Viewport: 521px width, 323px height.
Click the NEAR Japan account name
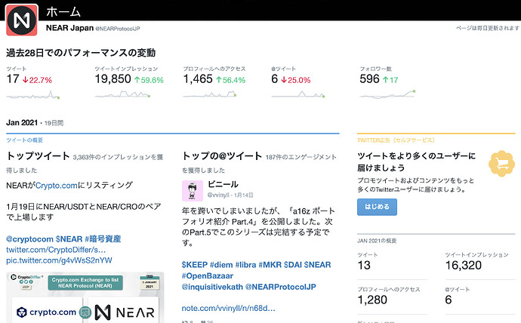(x=69, y=28)
